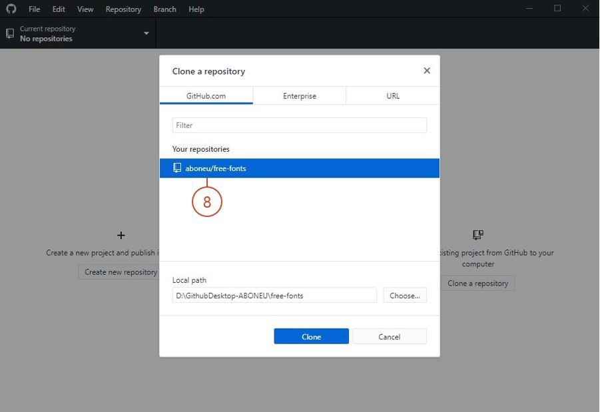Click the repository icon beside Current repository
The width and height of the screenshot is (600, 412).
(11, 33)
